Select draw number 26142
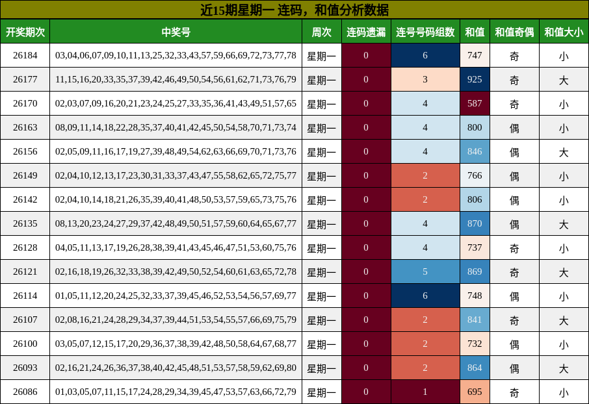589x404 pixels. [25, 200]
